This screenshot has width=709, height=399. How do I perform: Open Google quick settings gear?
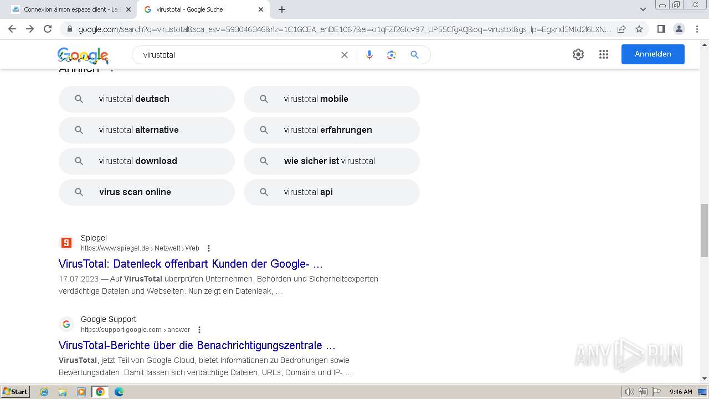pyautogui.click(x=578, y=54)
